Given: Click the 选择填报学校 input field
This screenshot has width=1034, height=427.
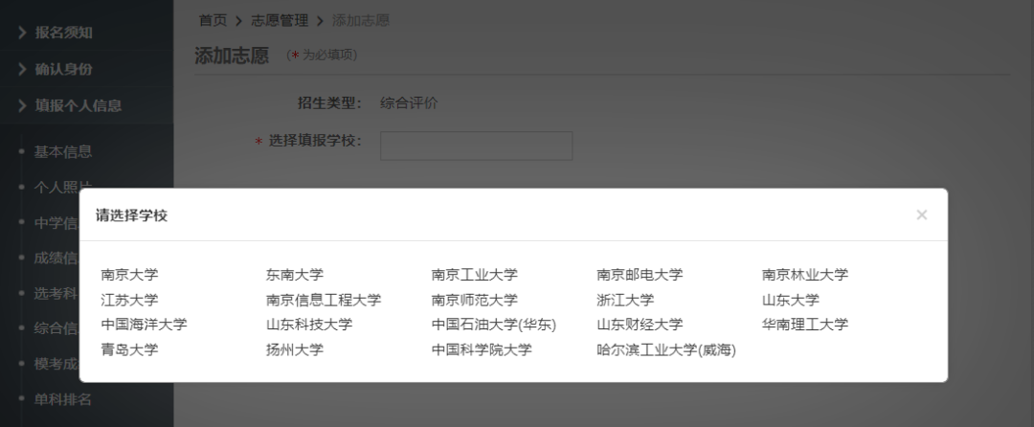Looking at the screenshot, I should pos(476,146).
